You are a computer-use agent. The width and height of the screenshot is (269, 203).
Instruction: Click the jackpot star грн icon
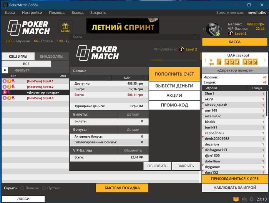(x=211, y=62)
